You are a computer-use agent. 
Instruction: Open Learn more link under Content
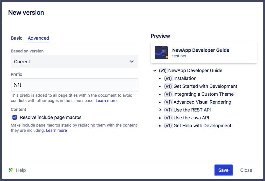pos(56,131)
